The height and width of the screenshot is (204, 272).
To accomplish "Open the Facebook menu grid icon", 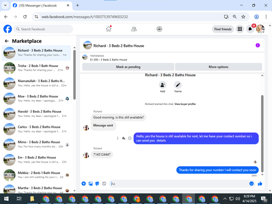I will click(240, 29).
